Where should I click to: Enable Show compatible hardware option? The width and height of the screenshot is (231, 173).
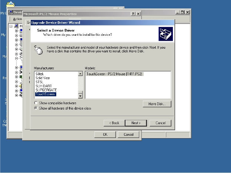click(55, 103)
